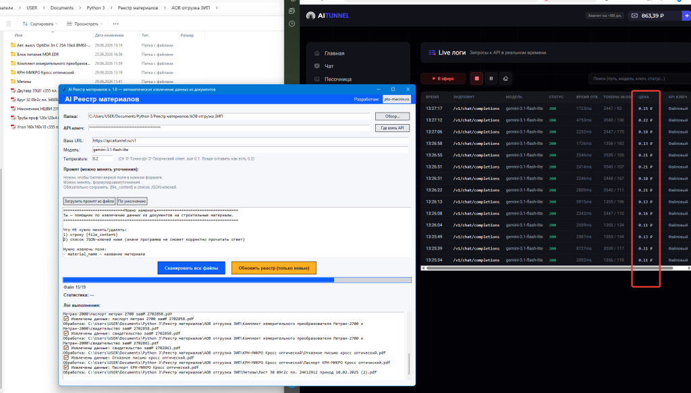Screen dimensions: 691x393
Task: Sort Explorer files by Имя column header
Action: tap(18, 35)
